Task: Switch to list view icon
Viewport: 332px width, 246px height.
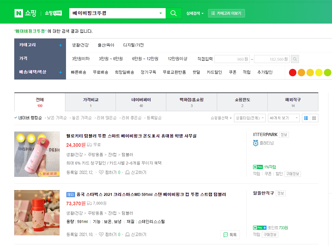Action: click(306, 118)
